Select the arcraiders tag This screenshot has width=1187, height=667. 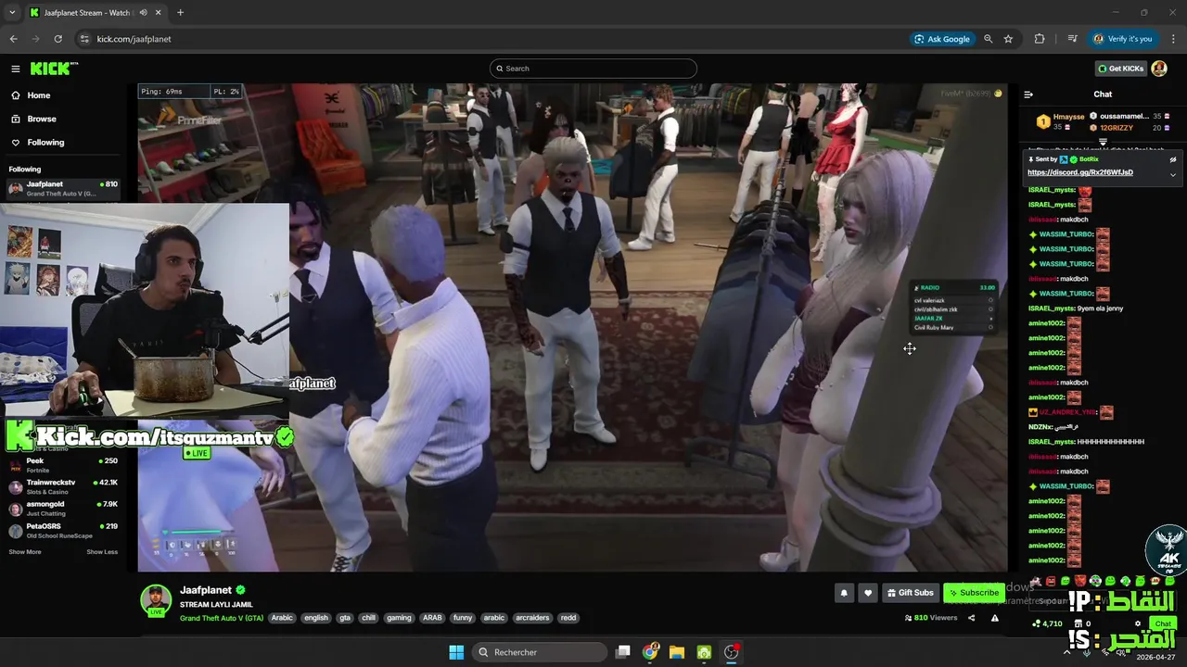pyautogui.click(x=532, y=618)
